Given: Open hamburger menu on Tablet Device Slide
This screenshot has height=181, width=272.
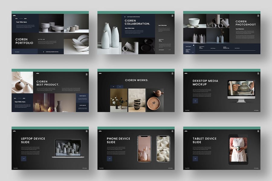Looking at the screenshot, I should pyautogui.click(x=258, y=131).
